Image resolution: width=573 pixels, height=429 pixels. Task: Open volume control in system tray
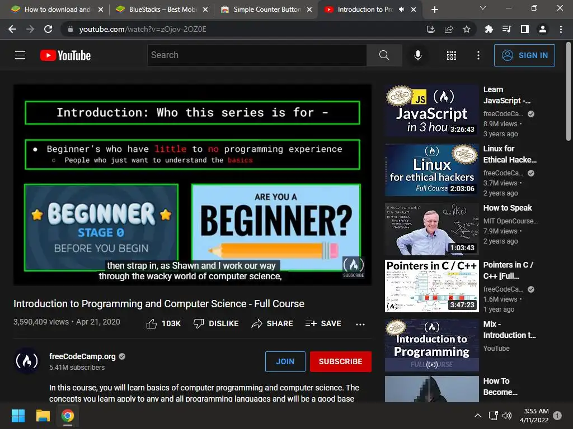(x=507, y=416)
